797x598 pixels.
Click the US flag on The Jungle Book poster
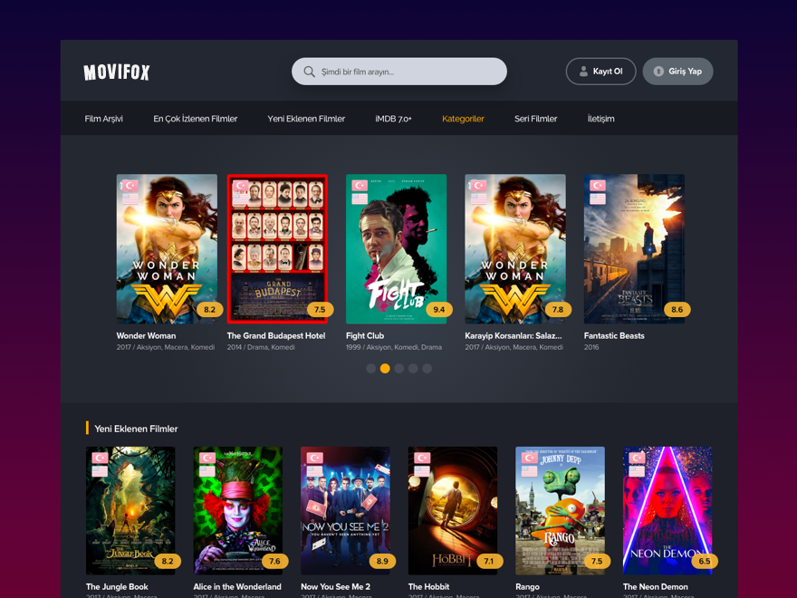pyautogui.click(x=100, y=471)
